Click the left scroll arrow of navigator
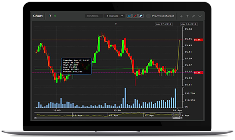The width and height of the screenshot is (235, 140). tap(35, 118)
